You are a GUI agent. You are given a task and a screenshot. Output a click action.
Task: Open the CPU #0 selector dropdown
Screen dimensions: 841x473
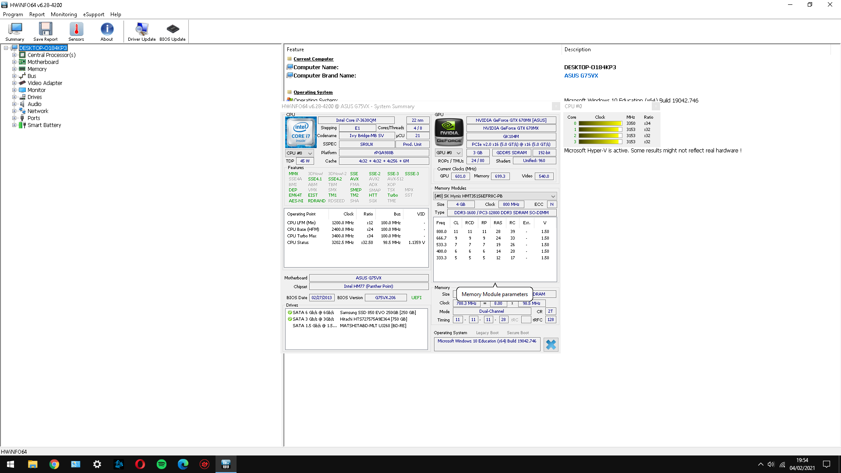pos(299,153)
